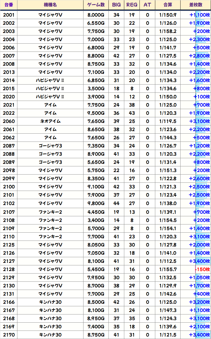The image size is (211, 339).
Task: Click the ゲーム数 column header
Action: click(x=96, y=5)
